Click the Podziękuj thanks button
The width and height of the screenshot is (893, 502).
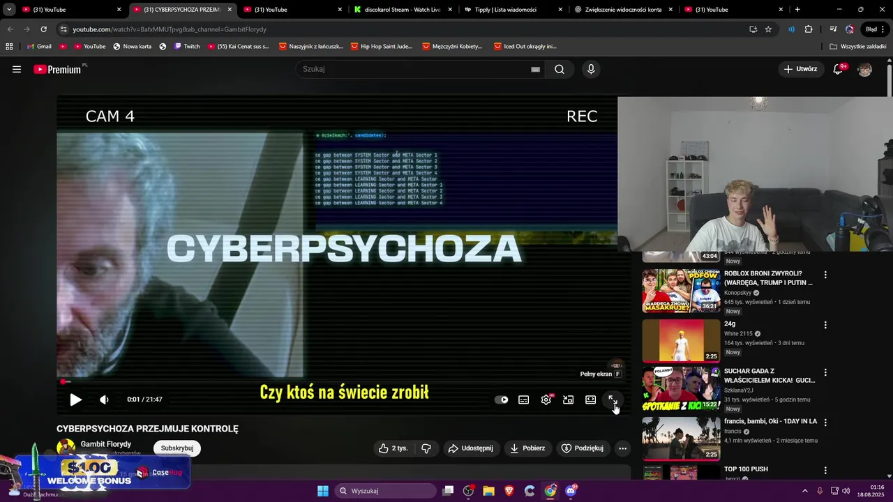pos(582,448)
